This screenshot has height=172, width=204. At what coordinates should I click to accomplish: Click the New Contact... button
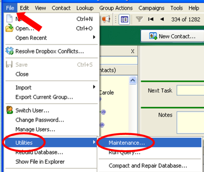point(172,36)
